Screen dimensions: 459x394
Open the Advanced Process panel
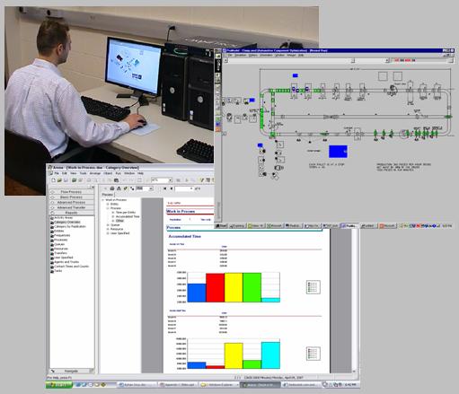(71, 202)
